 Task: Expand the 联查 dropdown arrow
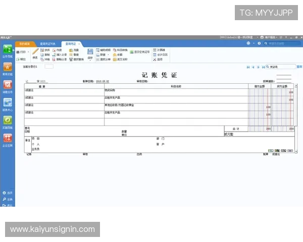coord(108,54)
